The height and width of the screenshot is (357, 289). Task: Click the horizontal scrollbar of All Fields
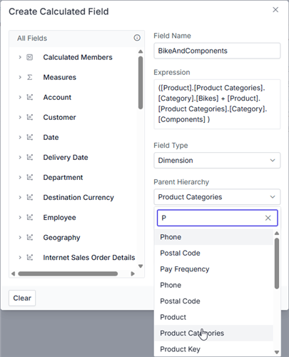coord(68,273)
